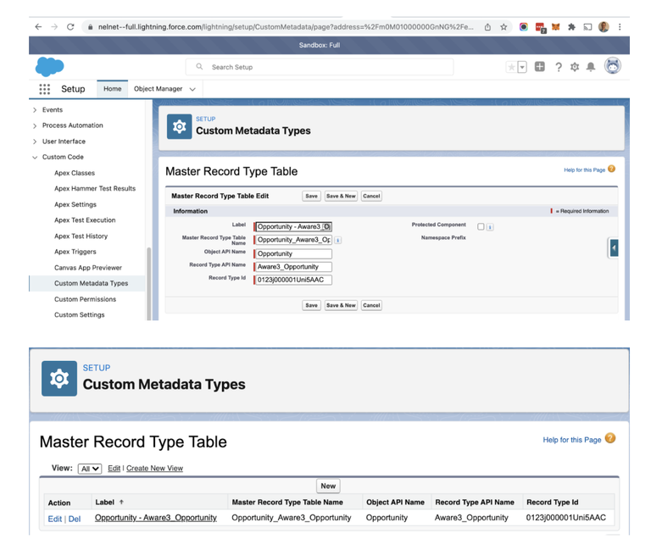The width and height of the screenshot is (651, 539).
Task: Bookmark this page with the star icon
Action: click(504, 27)
